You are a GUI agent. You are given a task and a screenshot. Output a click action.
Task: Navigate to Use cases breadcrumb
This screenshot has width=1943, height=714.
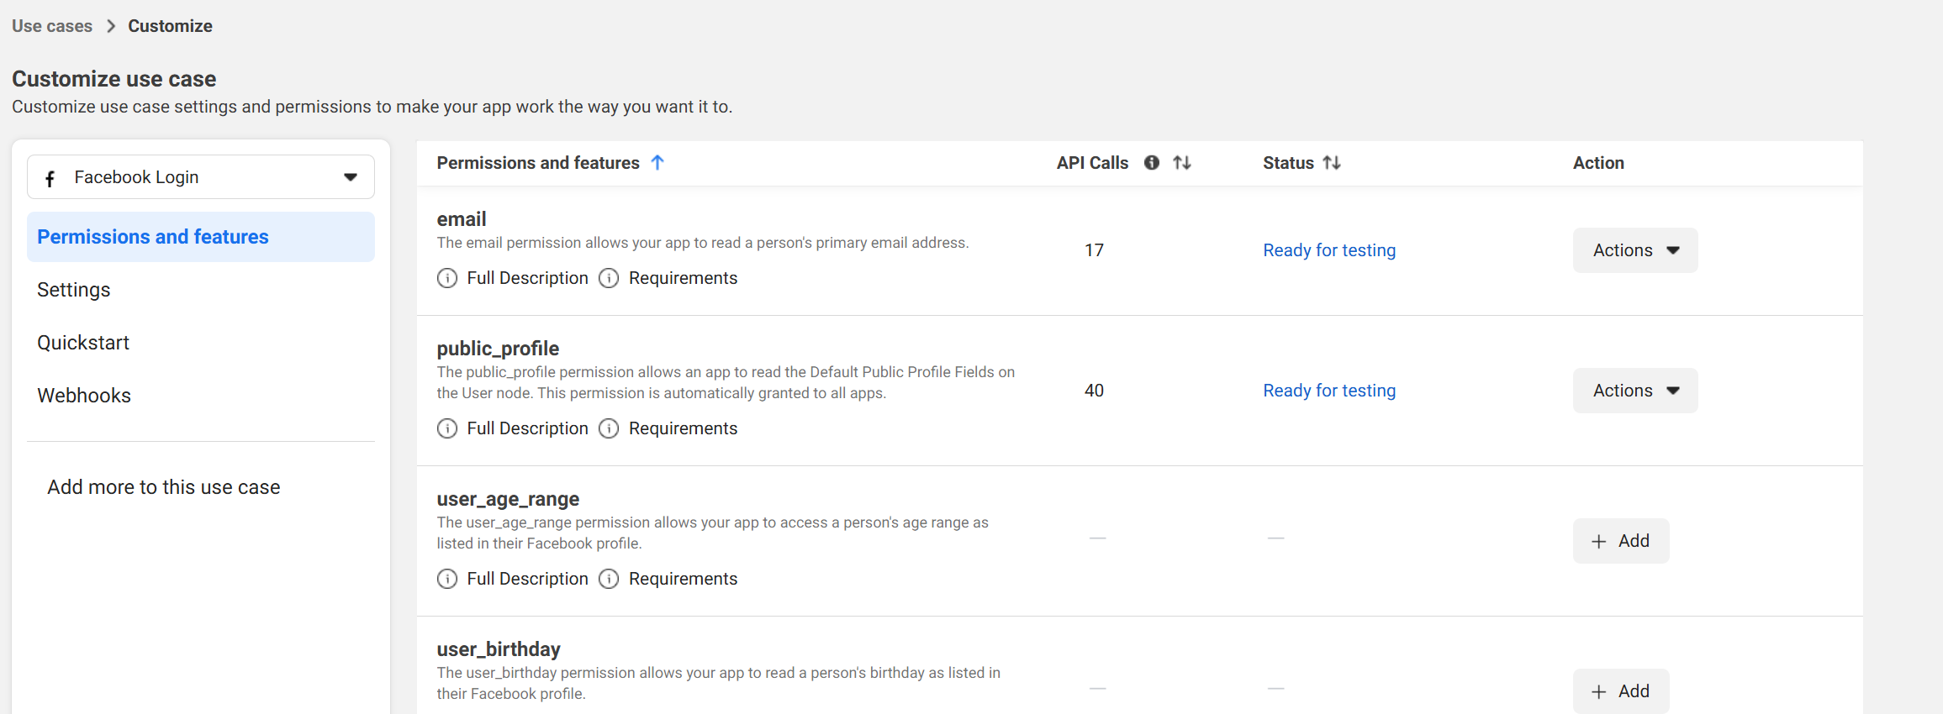coord(52,26)
